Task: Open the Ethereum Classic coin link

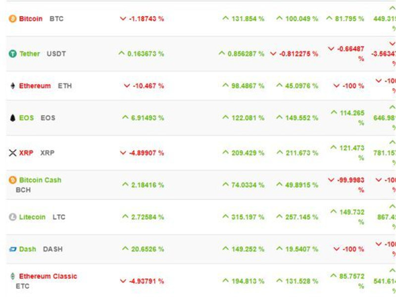Action: point(48,276)
